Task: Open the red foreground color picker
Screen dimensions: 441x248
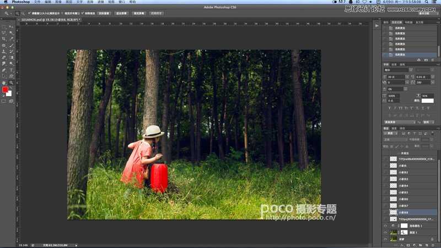Action: pos(5,89)
